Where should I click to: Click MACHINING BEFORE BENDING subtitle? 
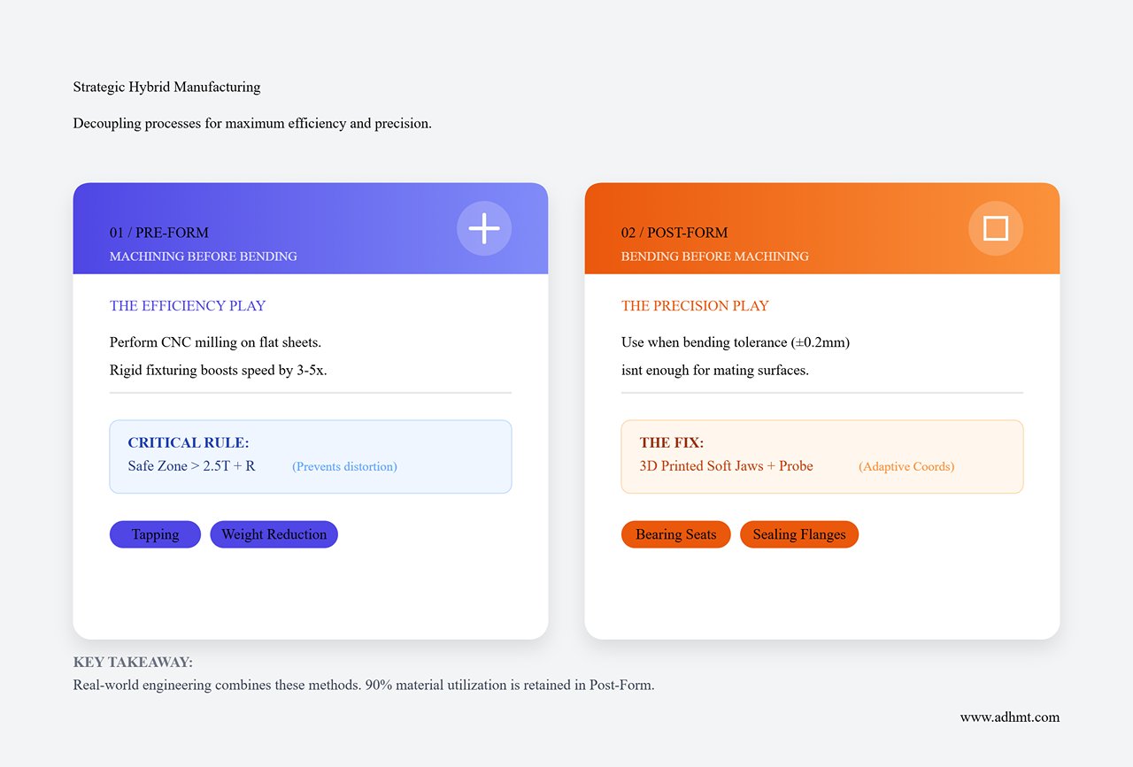[203, 257]
